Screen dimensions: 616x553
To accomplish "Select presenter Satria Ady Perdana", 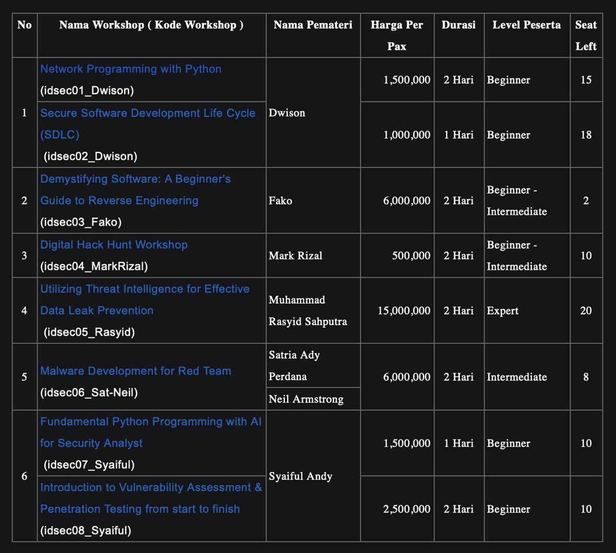I will [x=295, y=366].
